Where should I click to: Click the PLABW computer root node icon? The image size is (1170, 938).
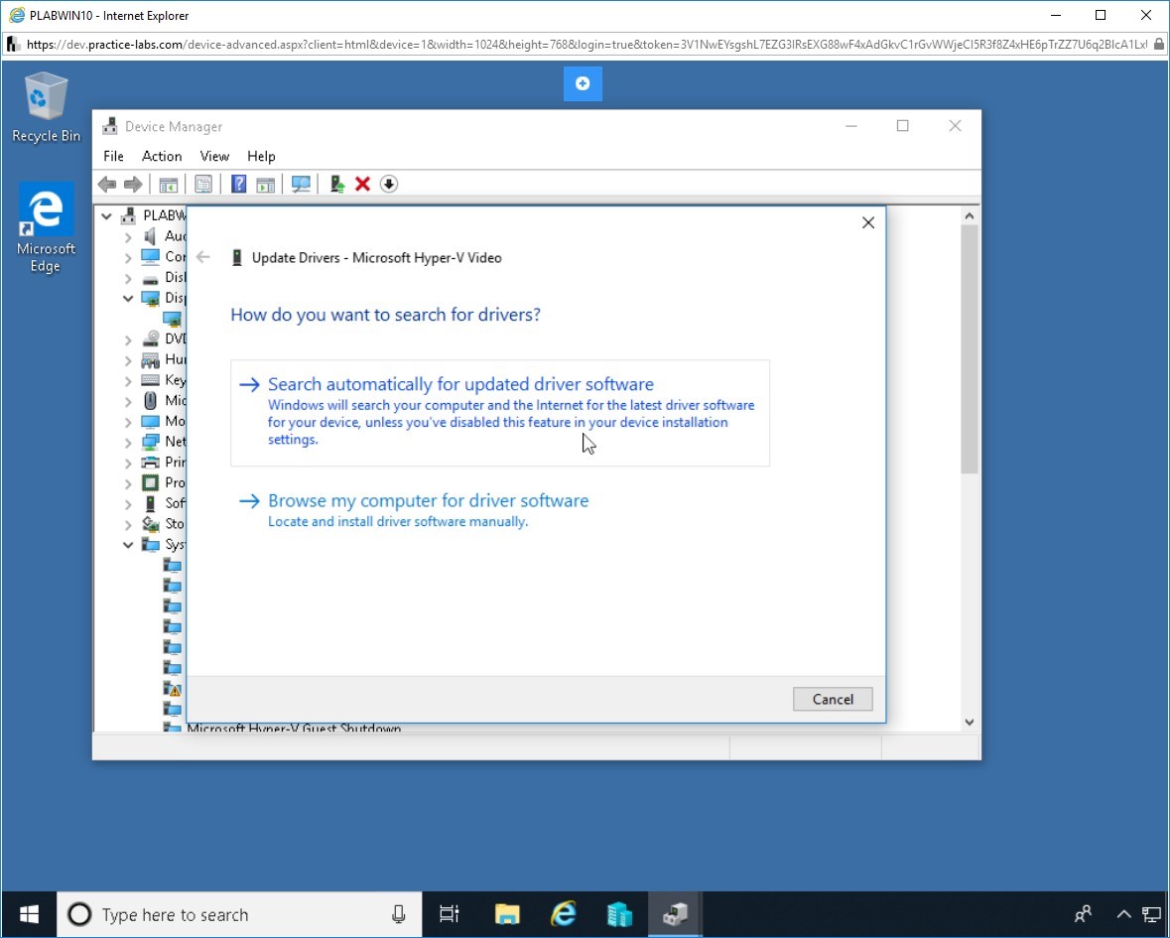[x=128, y=215]
